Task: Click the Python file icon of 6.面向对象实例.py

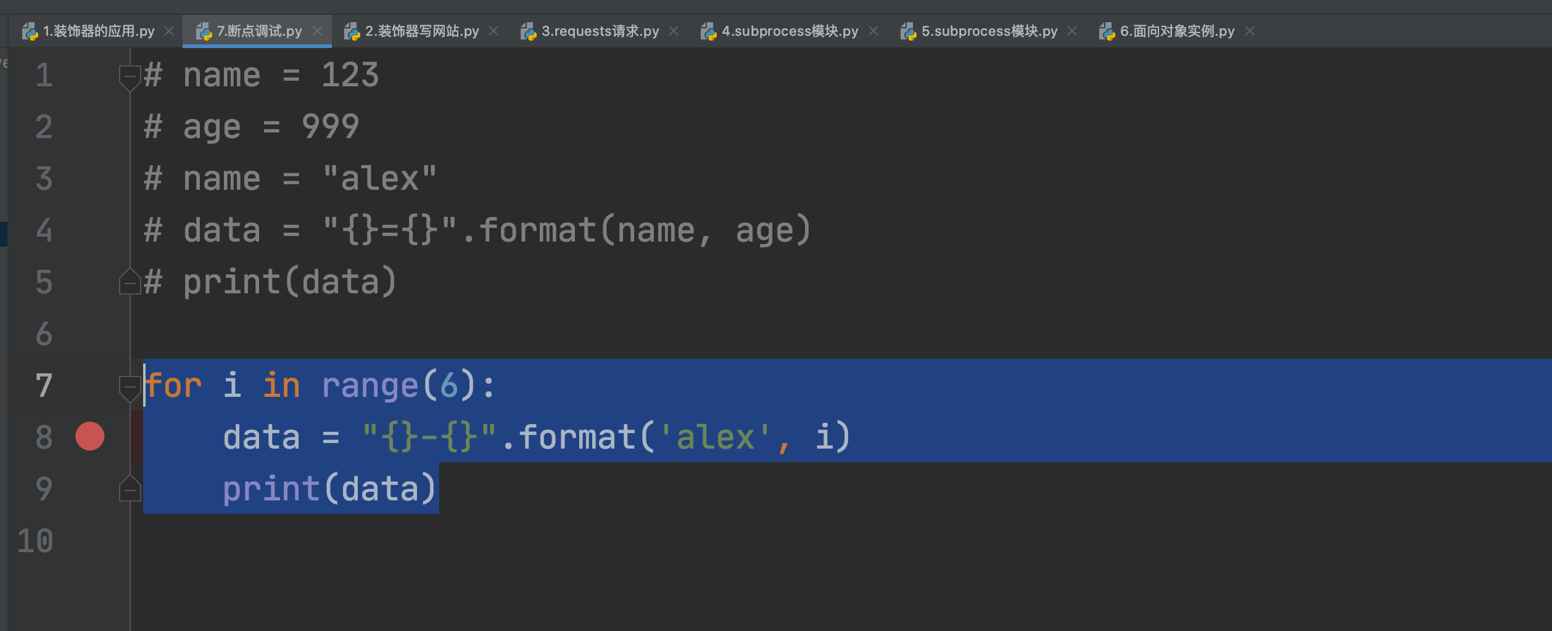Action: click(1107, 31)
